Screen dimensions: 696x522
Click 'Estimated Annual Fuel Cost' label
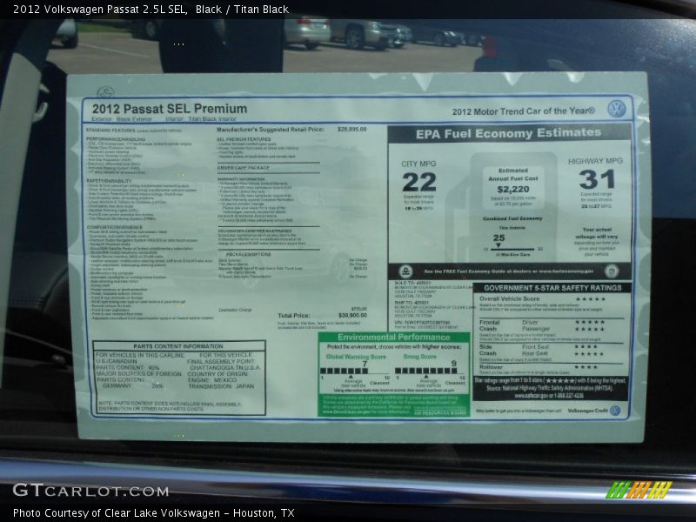(513, 175)
